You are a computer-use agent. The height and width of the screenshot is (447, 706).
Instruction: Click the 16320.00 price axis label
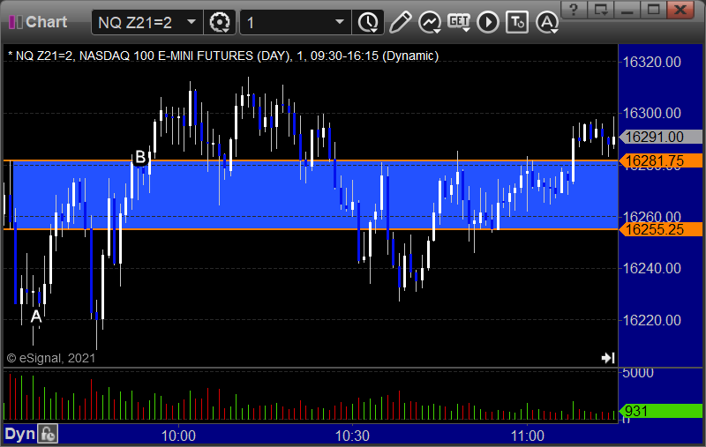pyautogui.click(x=651, y=62)
